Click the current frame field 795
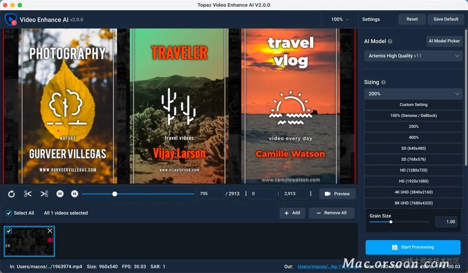This screenshot has width=468, height=273. (210, 194)
